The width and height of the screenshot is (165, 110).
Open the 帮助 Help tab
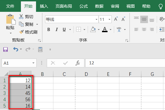click(x=146, y=6)
